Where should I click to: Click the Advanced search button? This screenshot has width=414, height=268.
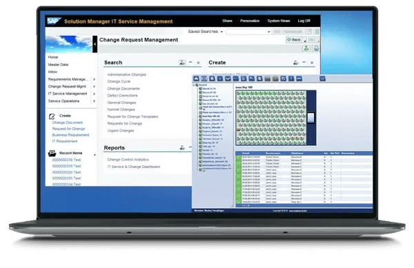click(x=293, y=32)
